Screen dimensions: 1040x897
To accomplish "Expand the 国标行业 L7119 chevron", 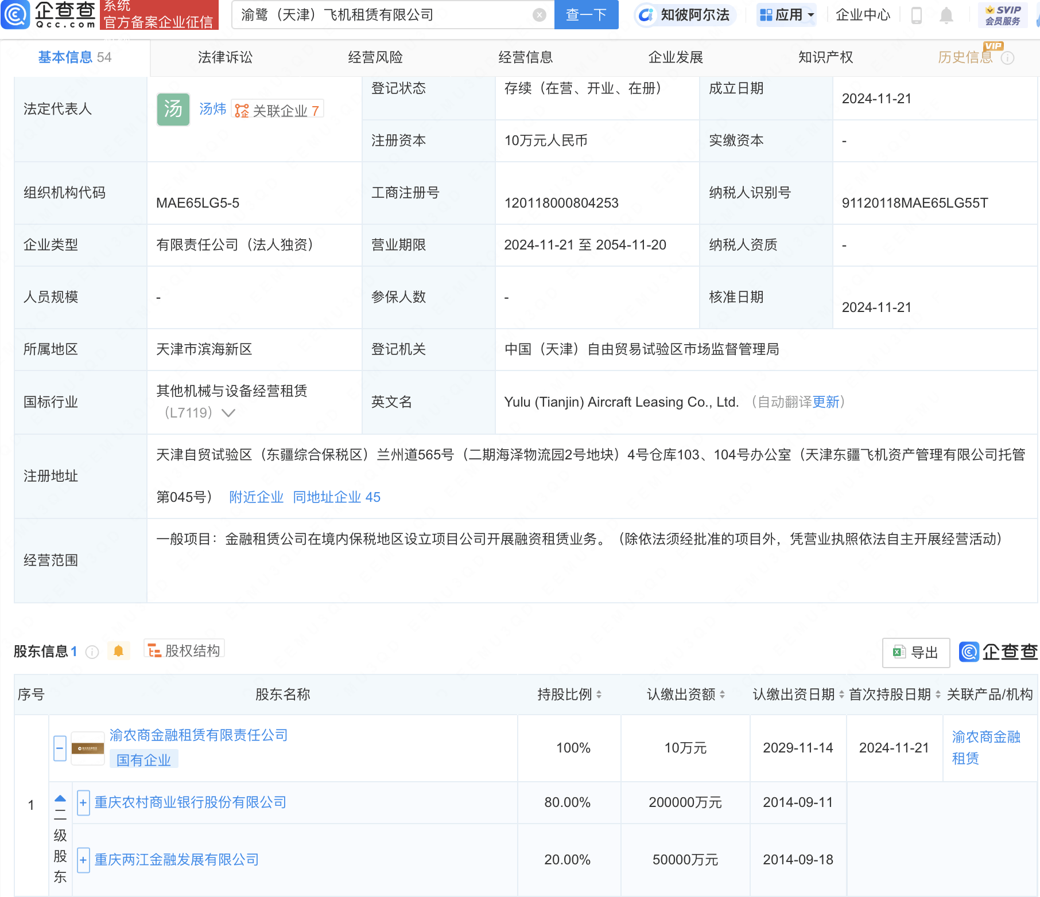I will (x=228, y=413).
